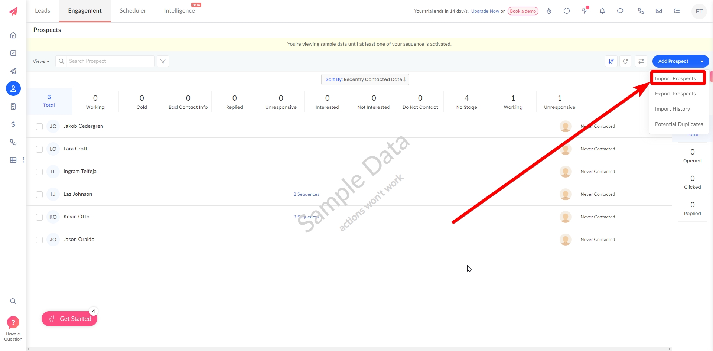Viewport: 713px width, 351px height.
Task: Click the refresh prospects icon
Action: pos(625,61)
